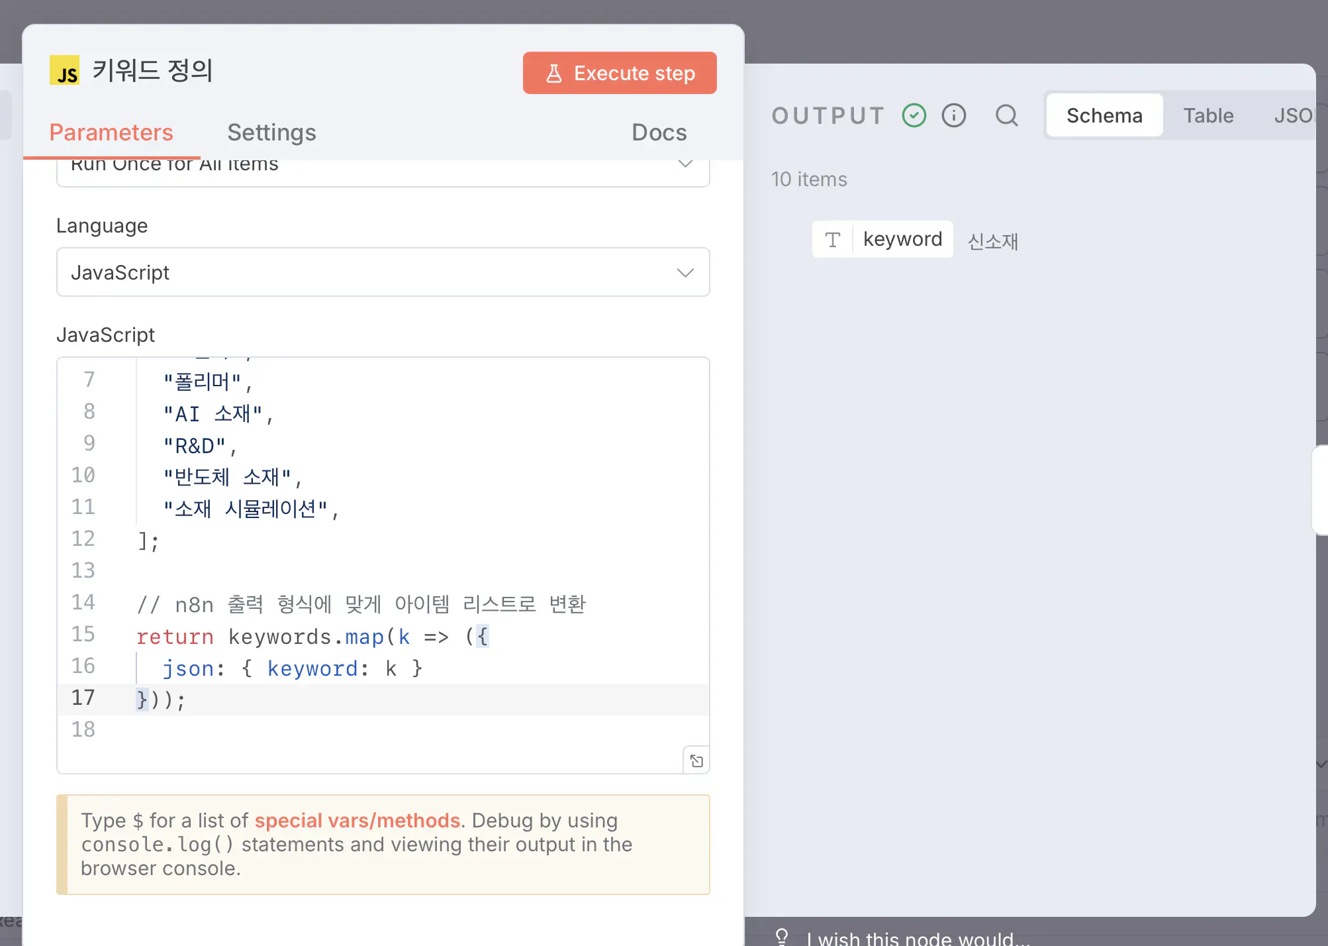Switch output view to JSON

[1293, 115]
